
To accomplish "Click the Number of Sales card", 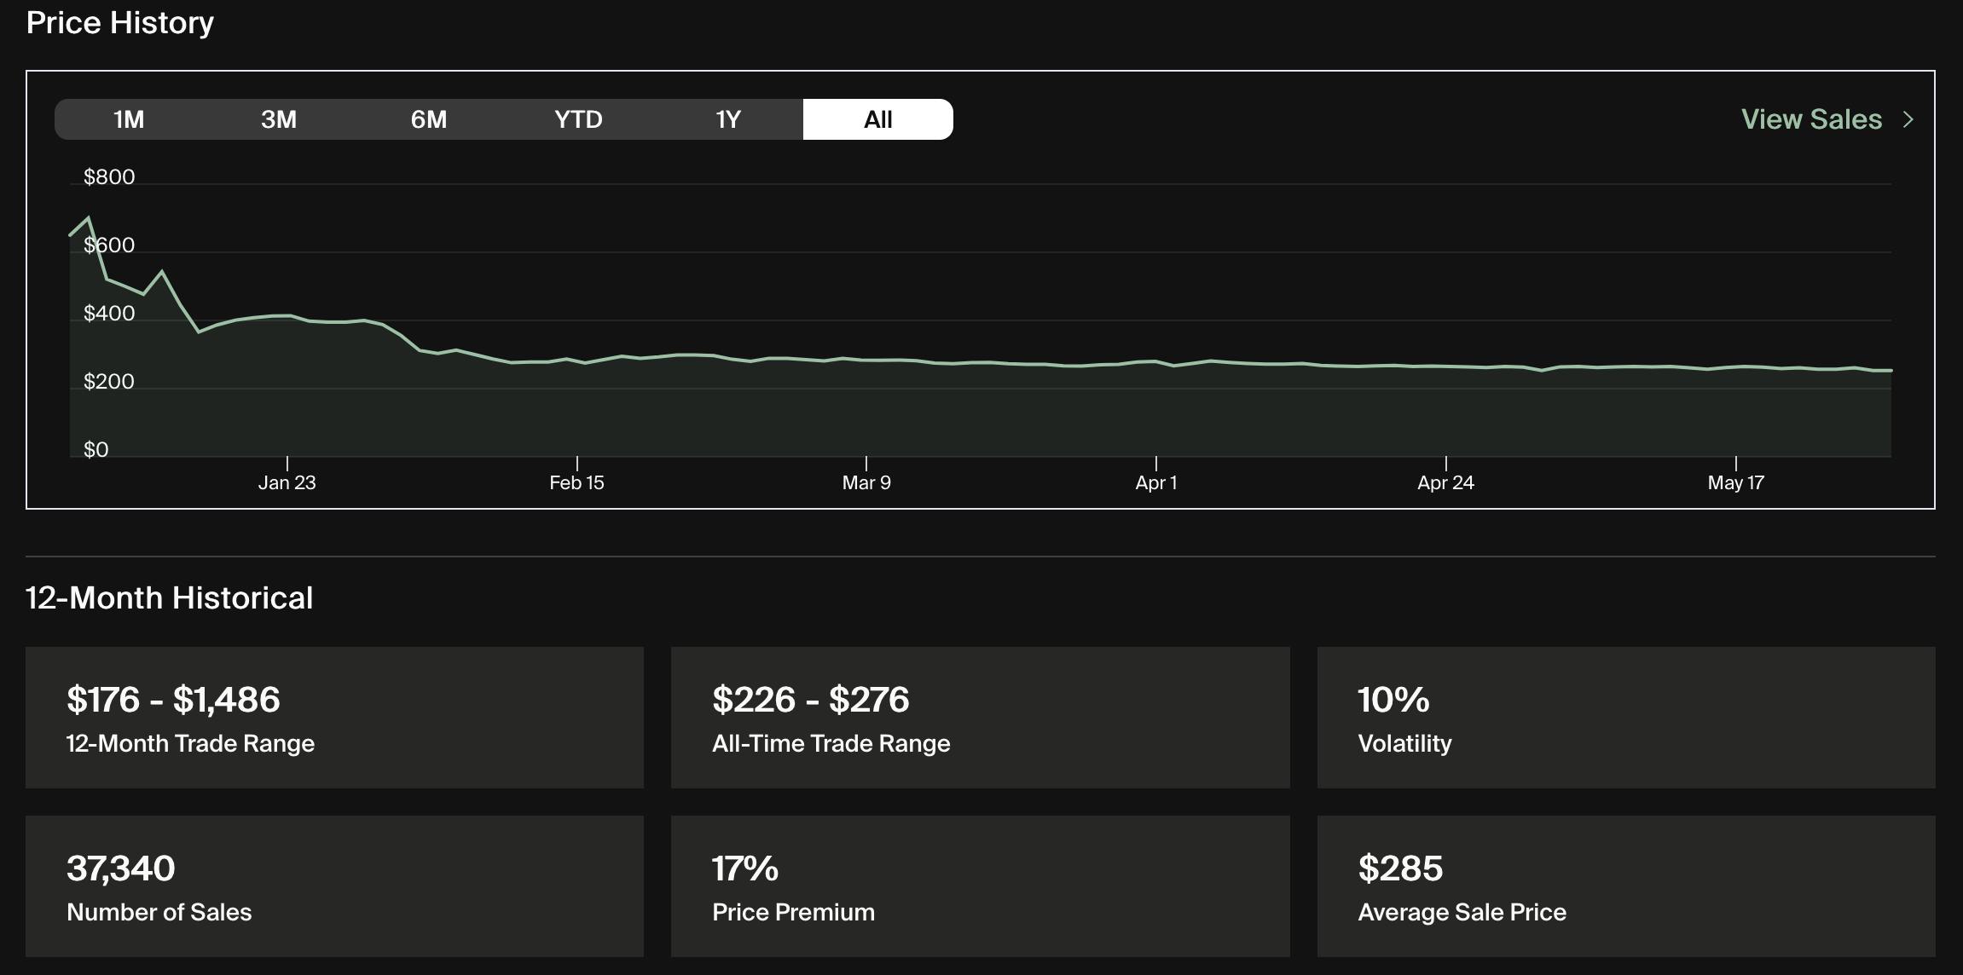I will [x=334, y=886].
